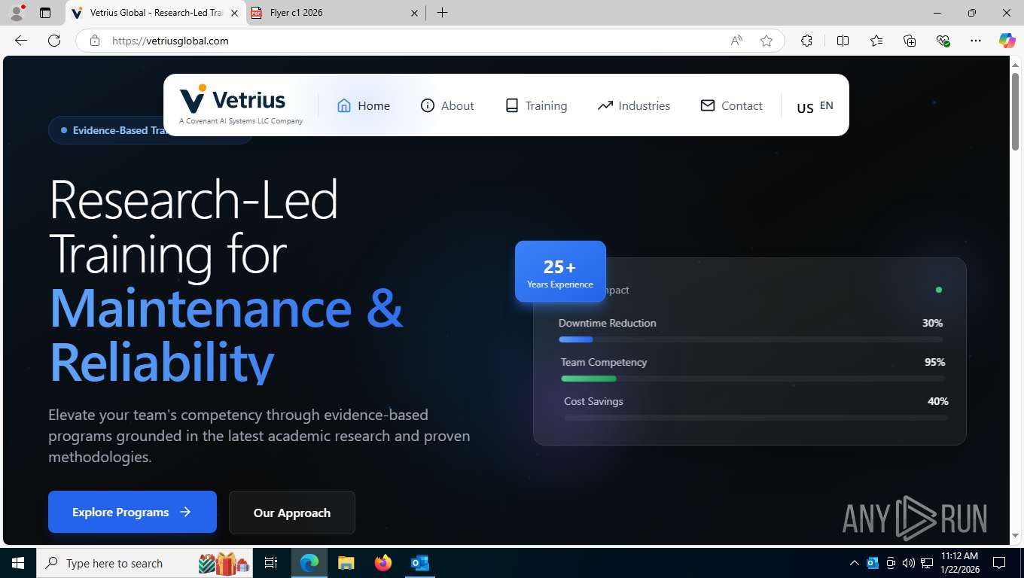Open the Collections icon
This screenshot has width=1024, height=578.
910,41
